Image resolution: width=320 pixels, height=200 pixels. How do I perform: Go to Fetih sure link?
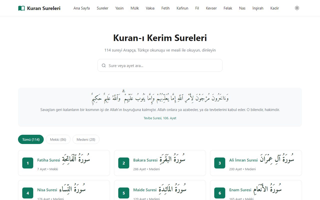[x=165, y=8]
